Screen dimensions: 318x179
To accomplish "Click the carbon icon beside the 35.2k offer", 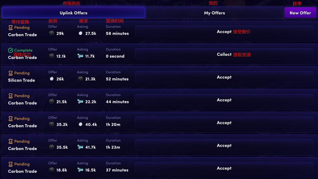I will coord(52,124).
